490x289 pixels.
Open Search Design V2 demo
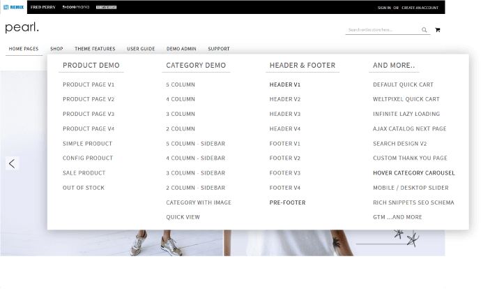tap(399, 144)
